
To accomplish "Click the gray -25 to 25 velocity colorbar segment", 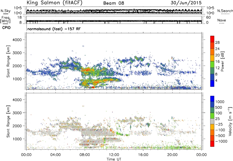I will [212, 121].
